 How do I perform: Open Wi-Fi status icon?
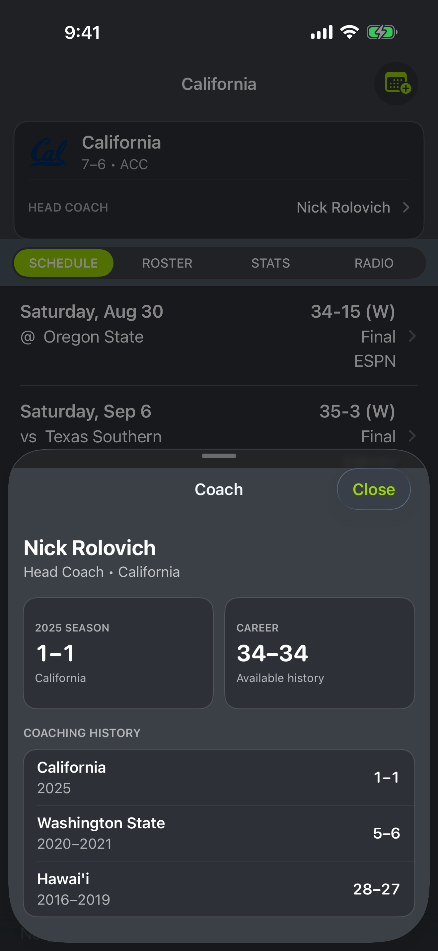pos(349,32)
